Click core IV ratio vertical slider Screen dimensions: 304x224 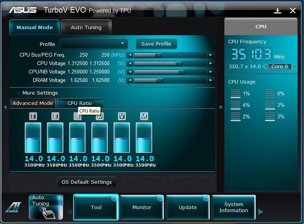tap(100, 138)
